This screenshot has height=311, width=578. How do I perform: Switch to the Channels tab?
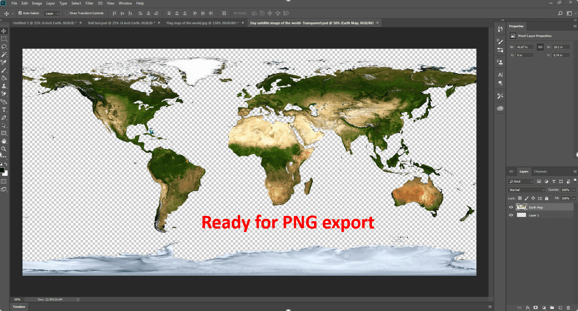540,171
